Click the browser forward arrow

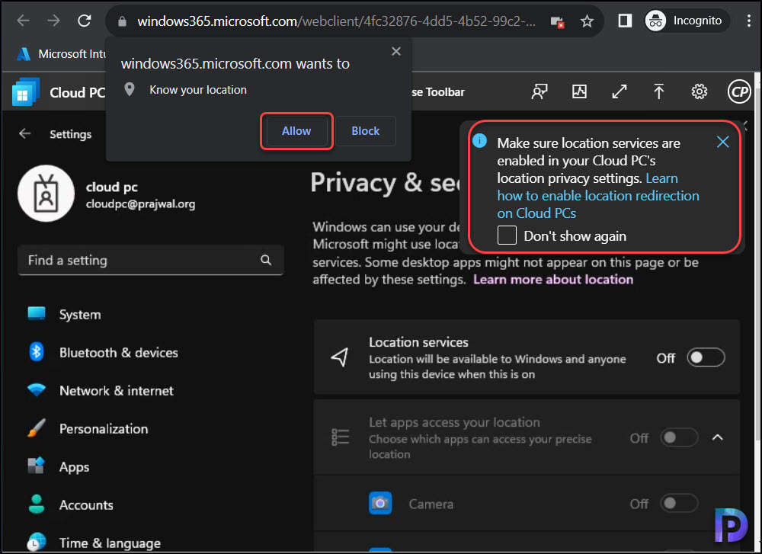click(53, 21)
